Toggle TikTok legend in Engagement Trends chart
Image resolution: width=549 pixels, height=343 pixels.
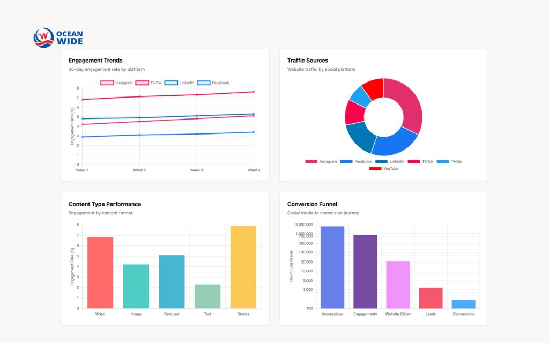point(149,83)
